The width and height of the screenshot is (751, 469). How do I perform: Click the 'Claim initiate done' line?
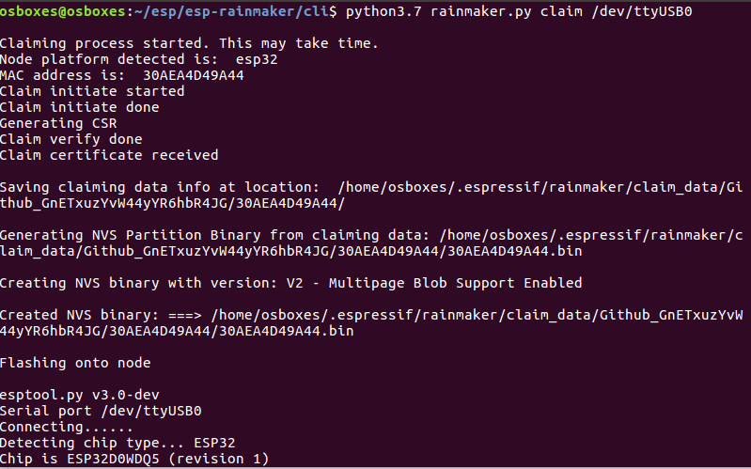point(80,107)
